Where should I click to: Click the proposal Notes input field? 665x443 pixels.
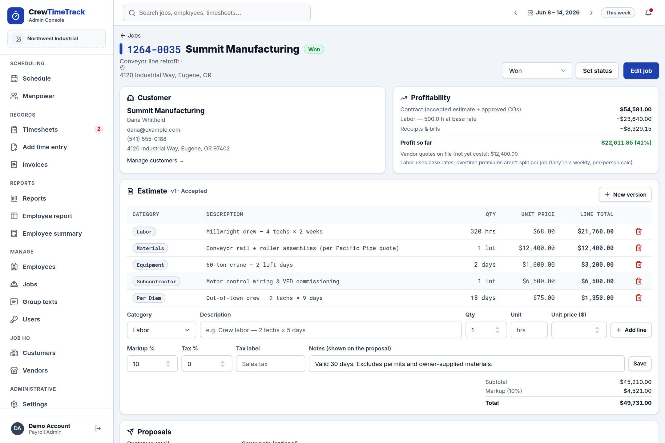[467, 364]
